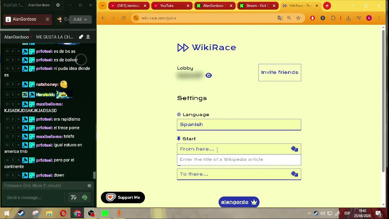The image size is (389, 219).
Task: Open Opera browser from the taskbar
Action: point(63,214)
